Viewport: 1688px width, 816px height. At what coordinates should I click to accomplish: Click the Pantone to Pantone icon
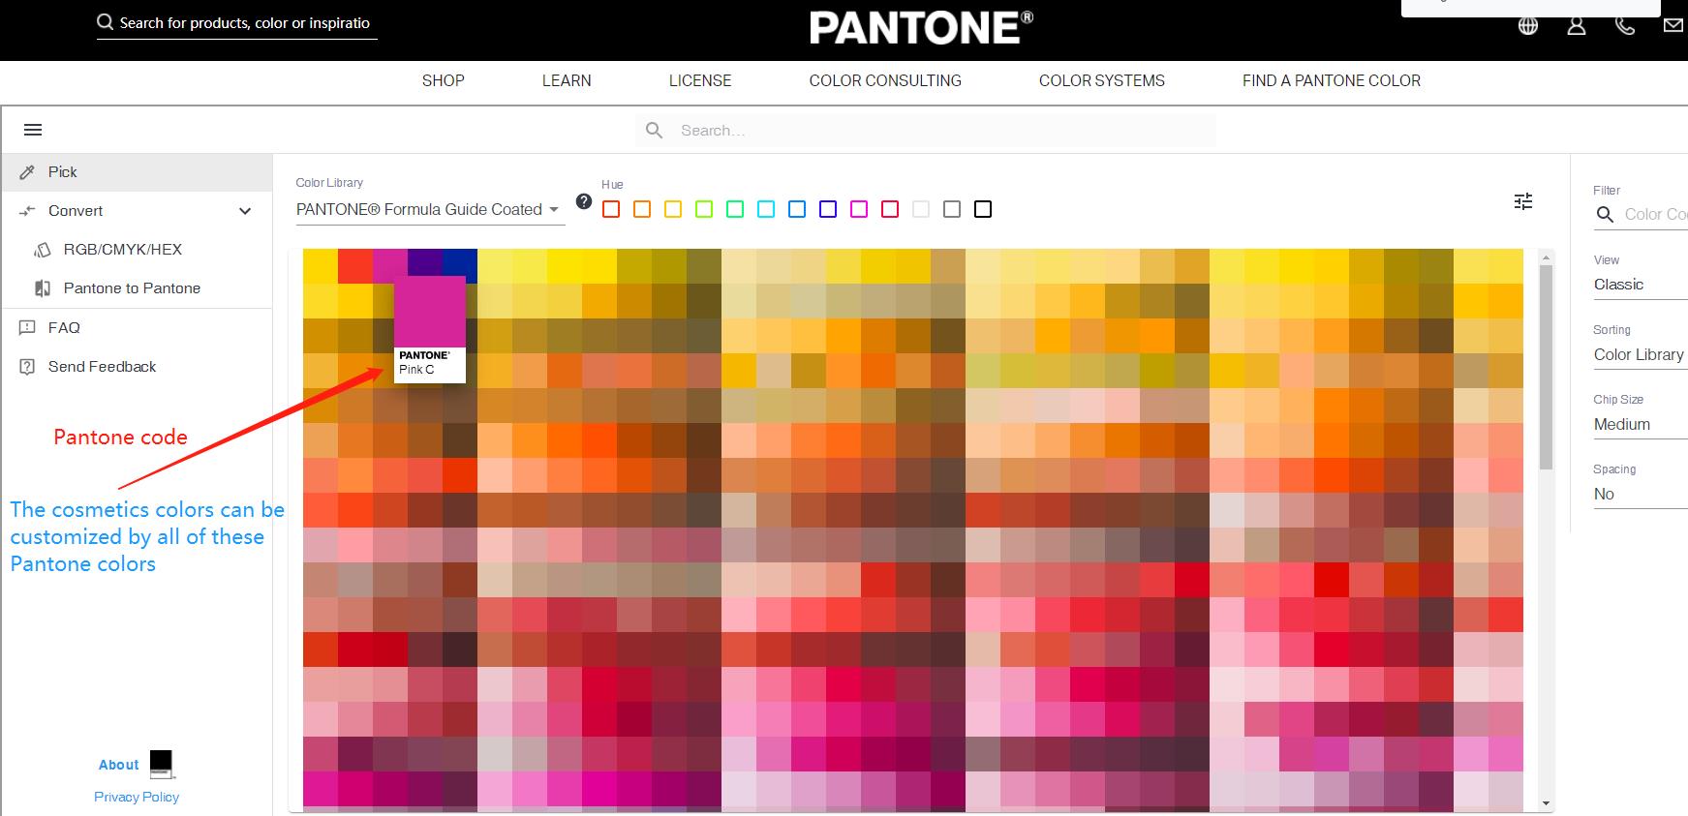(43, 288)
